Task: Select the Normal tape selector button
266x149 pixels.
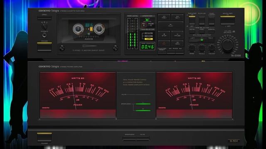Action: tap(212, 31)
